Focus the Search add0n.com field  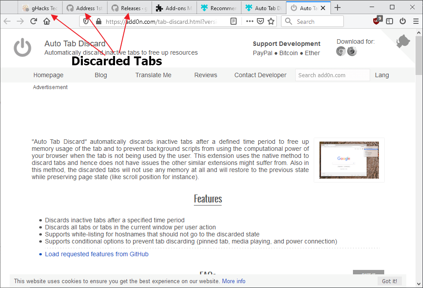point(332,75)
